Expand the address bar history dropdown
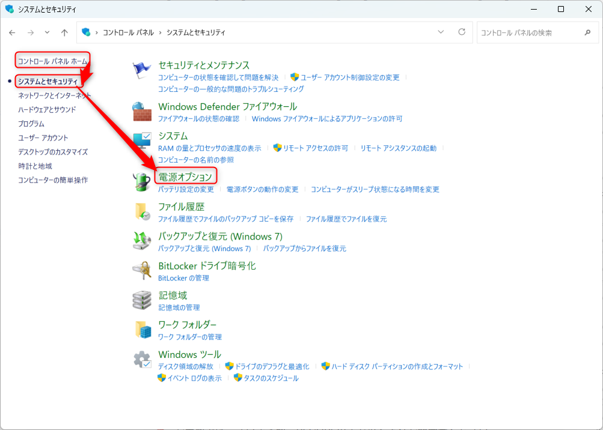The width and height of the screenshot is (603, 430). [441, 32]
